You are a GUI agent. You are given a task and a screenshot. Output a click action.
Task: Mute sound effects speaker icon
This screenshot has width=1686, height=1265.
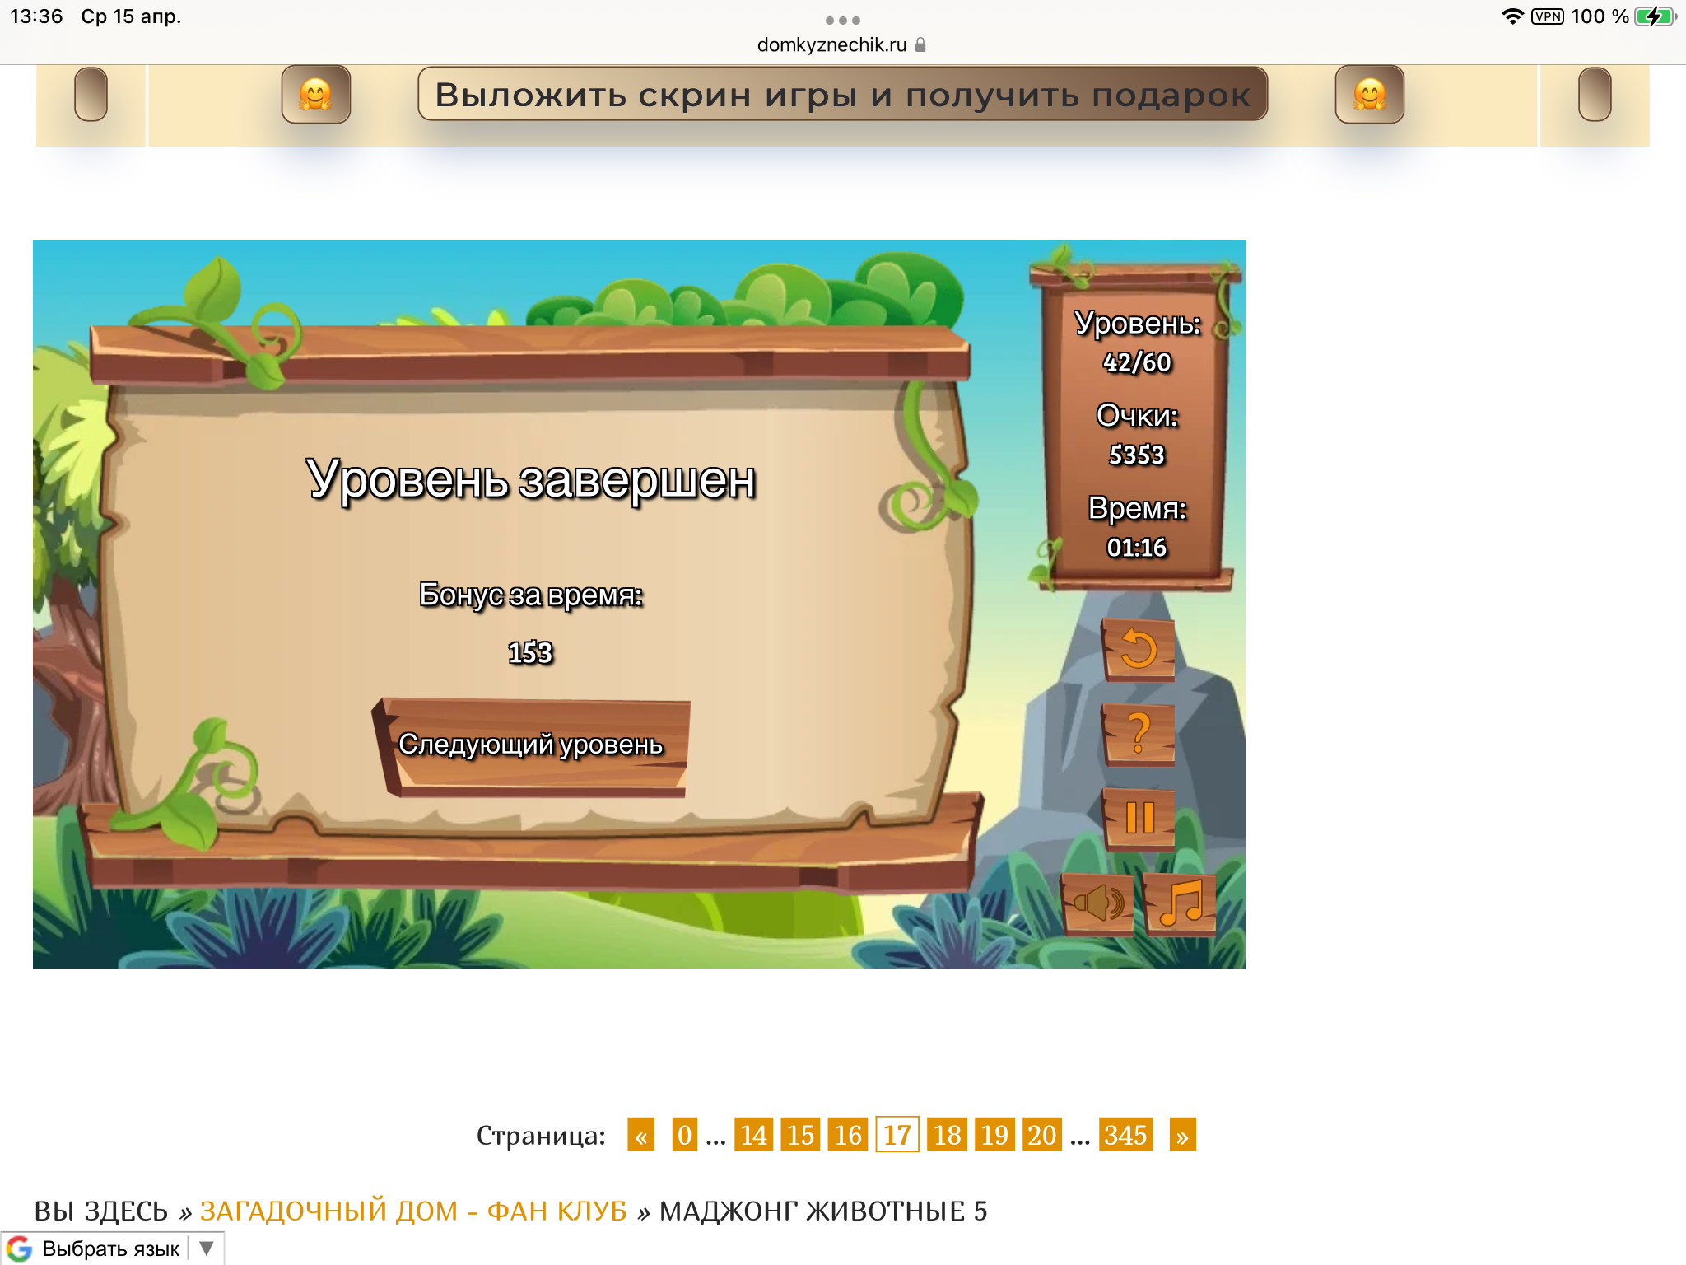pyautogui.click(x=1098, y=903)
